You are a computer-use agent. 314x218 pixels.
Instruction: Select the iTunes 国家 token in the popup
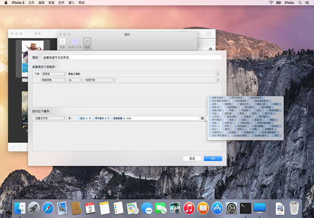pos(240,136)
